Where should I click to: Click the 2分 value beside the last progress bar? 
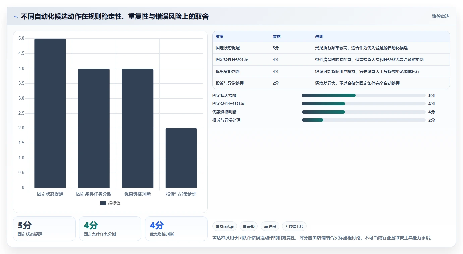(x=431, y=120)
